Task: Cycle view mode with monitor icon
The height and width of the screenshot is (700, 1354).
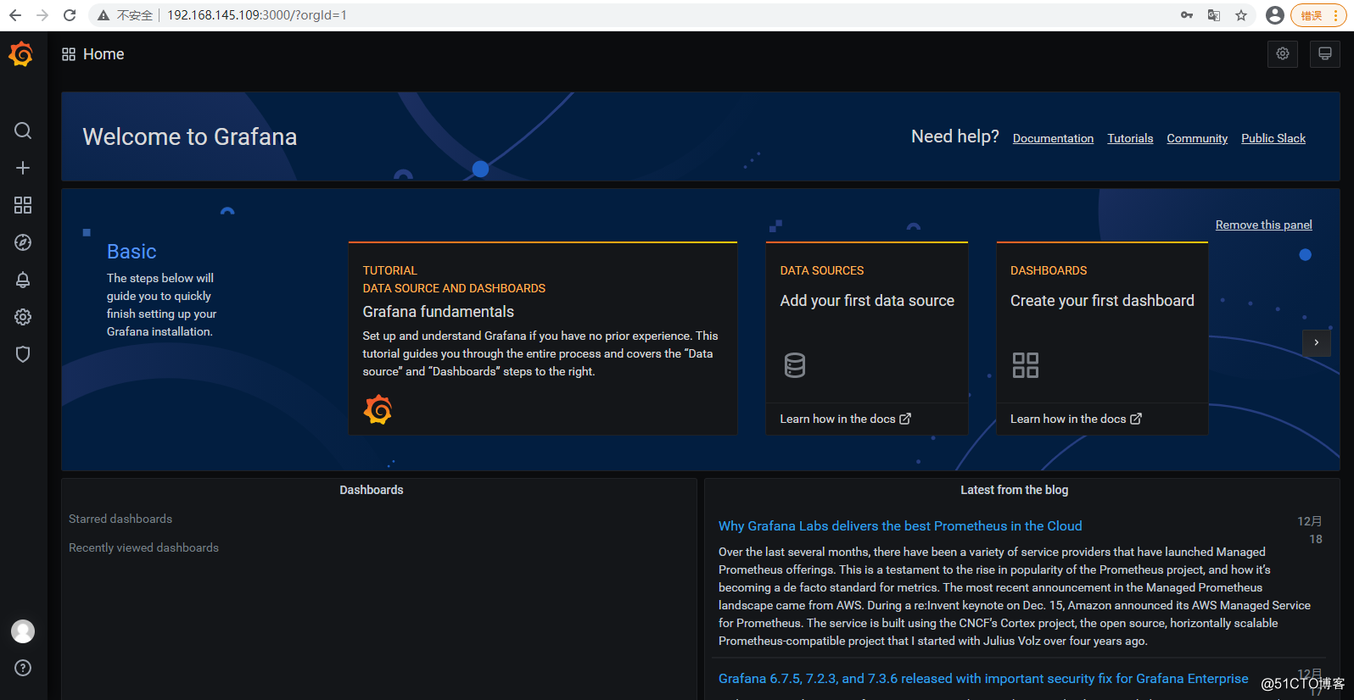Action: 1325,53
